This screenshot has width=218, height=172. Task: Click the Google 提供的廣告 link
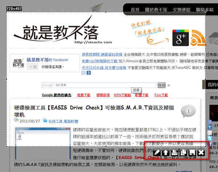coord(57,95)
